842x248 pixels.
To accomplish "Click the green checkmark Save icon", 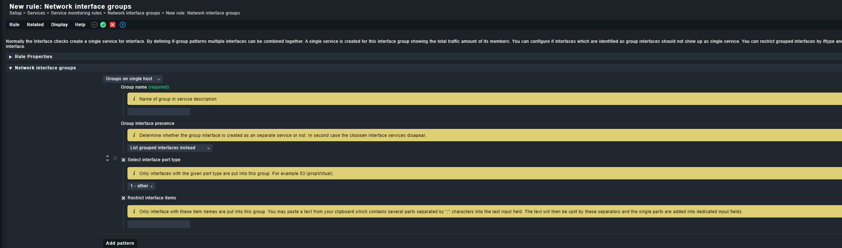I will click(103, 25).
